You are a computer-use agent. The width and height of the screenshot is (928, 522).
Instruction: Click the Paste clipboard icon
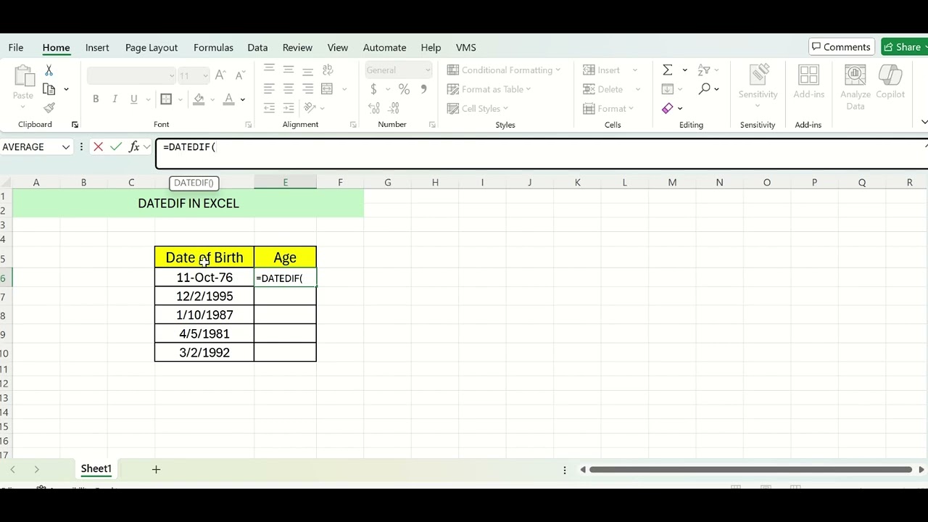click(23, 76)
